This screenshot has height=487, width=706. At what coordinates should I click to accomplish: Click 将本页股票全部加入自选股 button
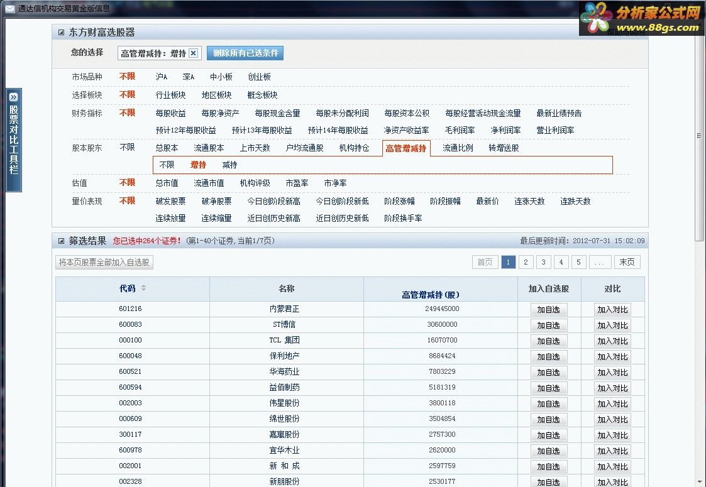click(104, 262)
